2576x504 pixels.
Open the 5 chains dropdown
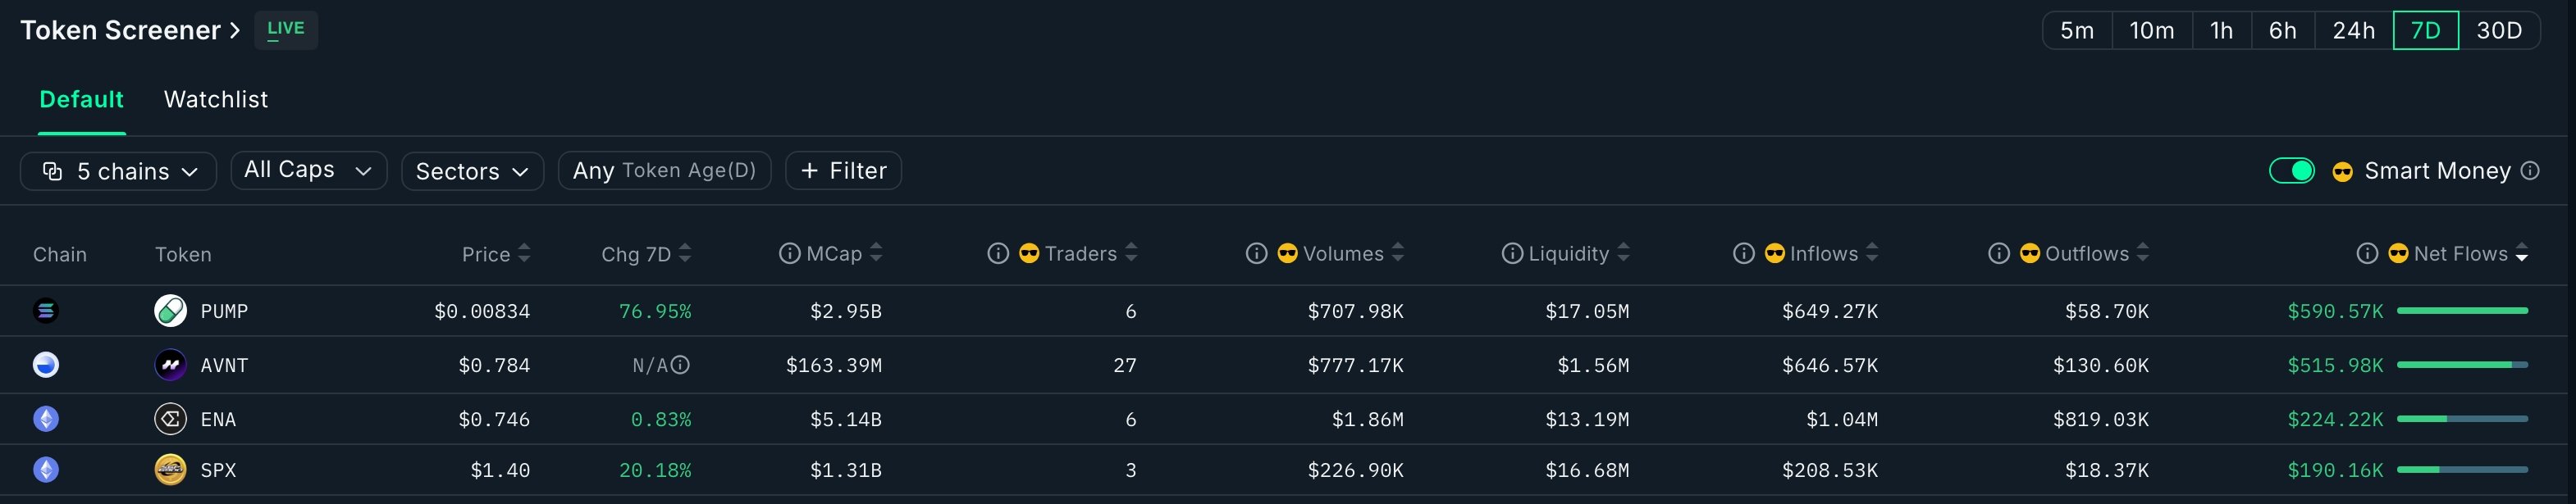(118, 171)
